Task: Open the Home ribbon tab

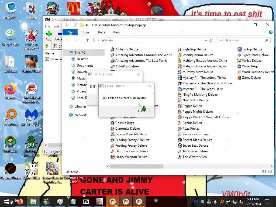Action: (85, 32)
